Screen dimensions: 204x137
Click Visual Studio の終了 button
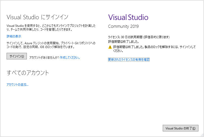[180, 128]
